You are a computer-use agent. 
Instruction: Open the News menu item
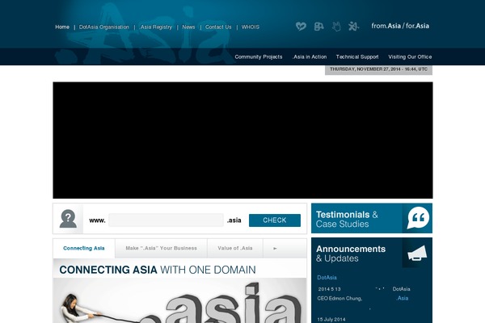pyautogui.click(x=188, y=27)
